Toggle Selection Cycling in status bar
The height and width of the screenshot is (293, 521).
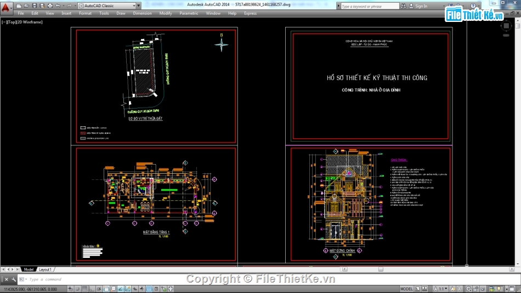coord(163,289)
